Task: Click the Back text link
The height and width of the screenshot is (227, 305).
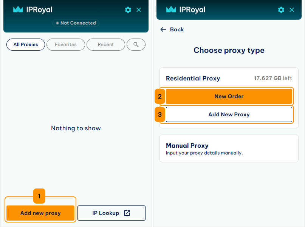Action: [x=177, y=29]
